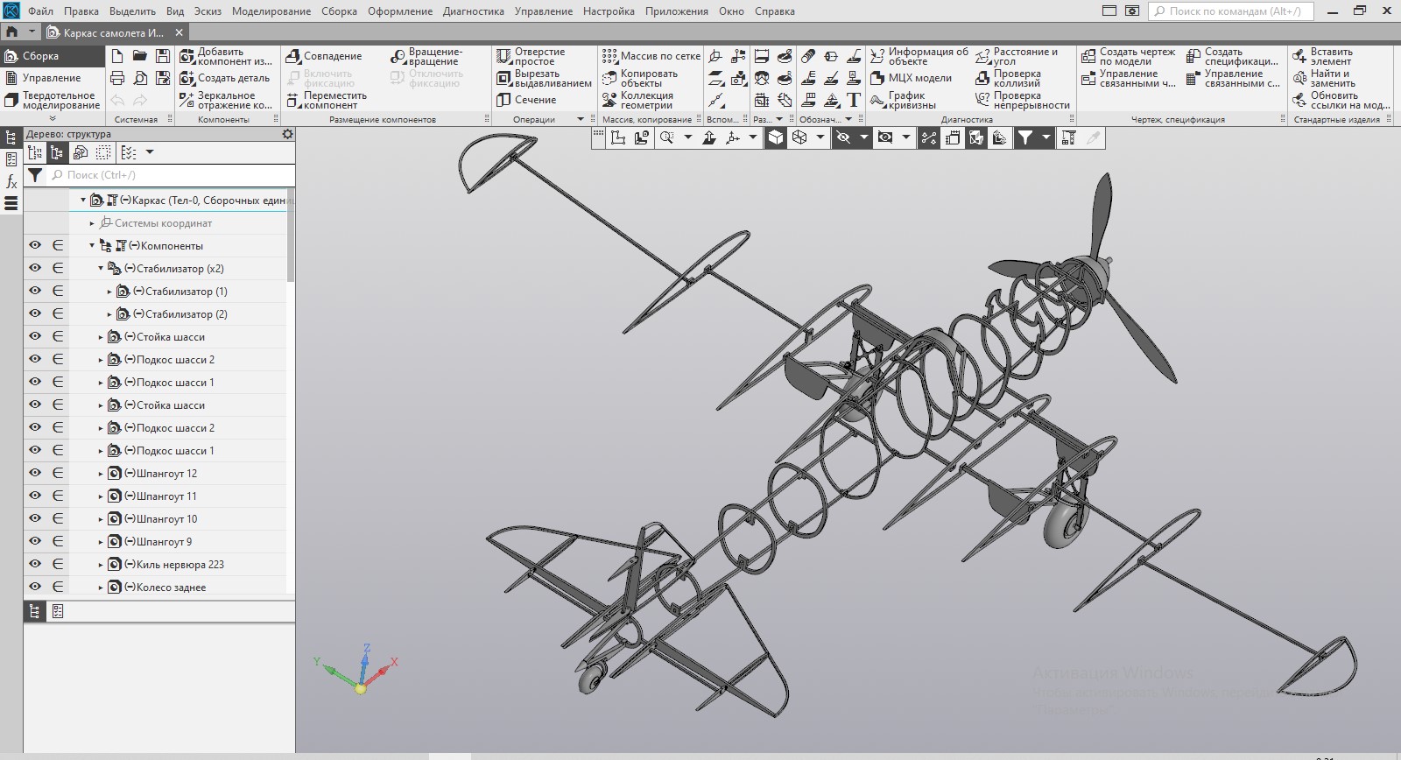The height and width of the screenshot is (760, 1401).
Task: Click the Mirror component icon
Action: 187,100
